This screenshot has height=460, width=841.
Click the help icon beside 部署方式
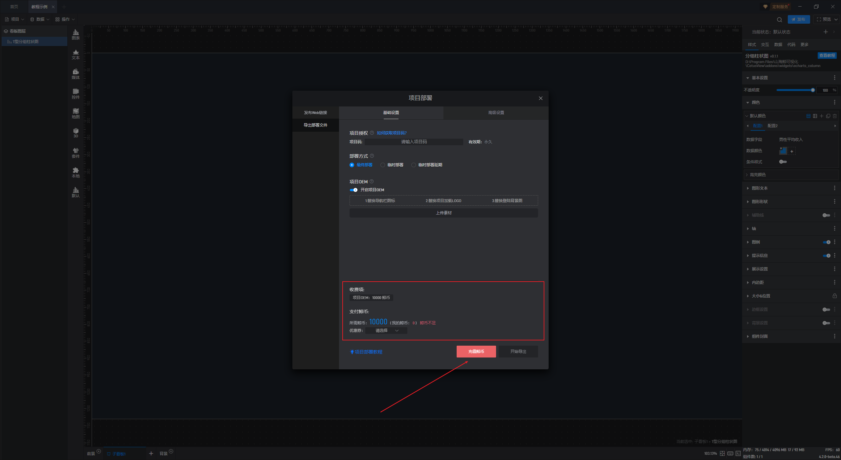372,156
